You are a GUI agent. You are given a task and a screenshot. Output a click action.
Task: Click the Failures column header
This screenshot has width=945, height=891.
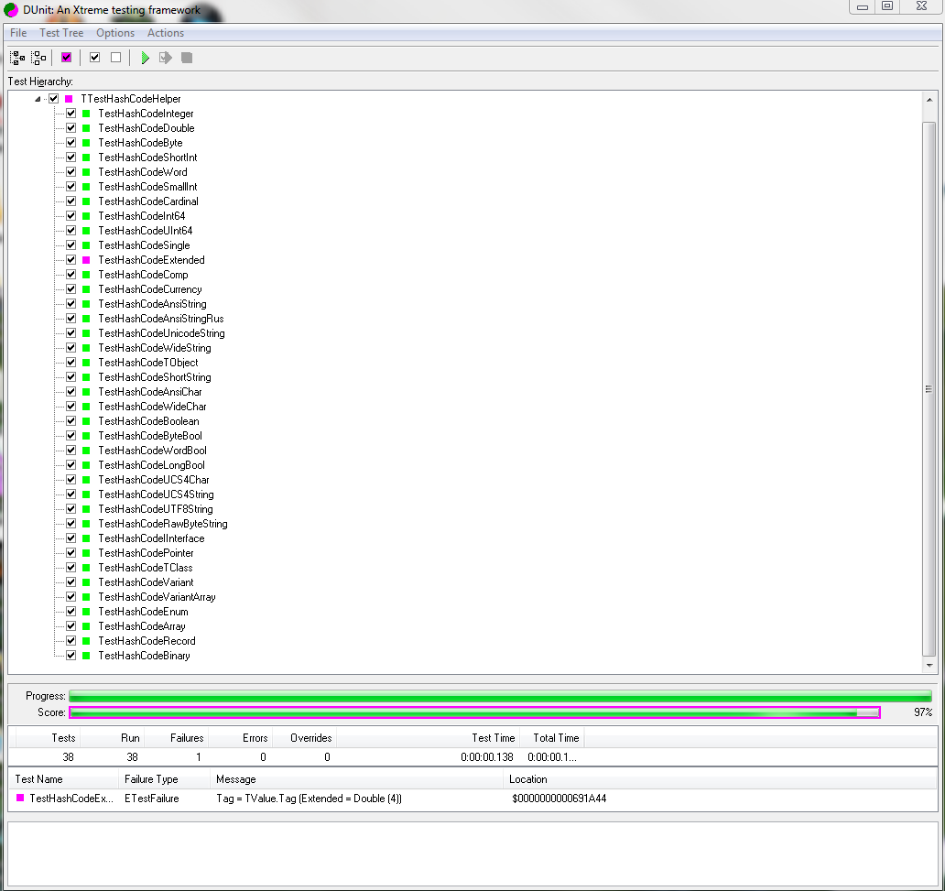pos(177,738)
